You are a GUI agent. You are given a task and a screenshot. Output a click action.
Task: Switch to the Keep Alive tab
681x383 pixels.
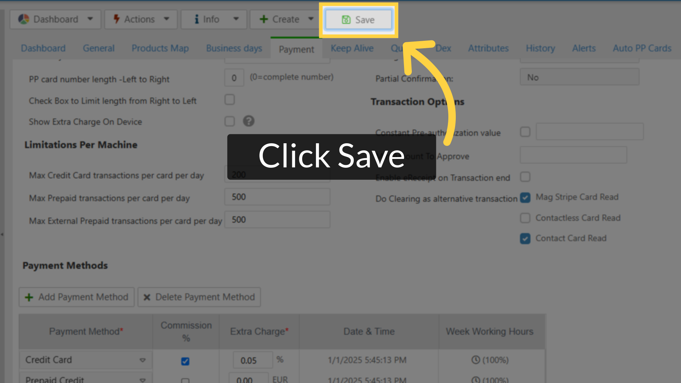[352, 48]
